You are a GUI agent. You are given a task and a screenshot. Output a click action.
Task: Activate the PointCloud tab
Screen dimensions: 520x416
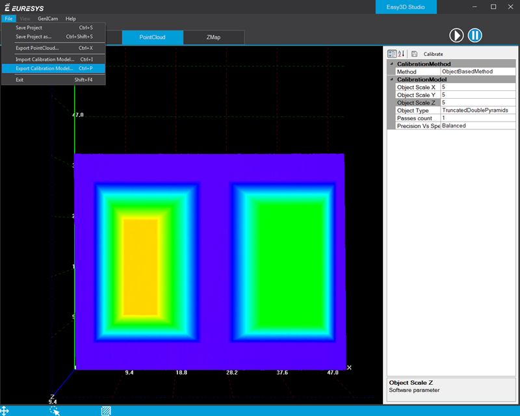click(x=152, y=37)
